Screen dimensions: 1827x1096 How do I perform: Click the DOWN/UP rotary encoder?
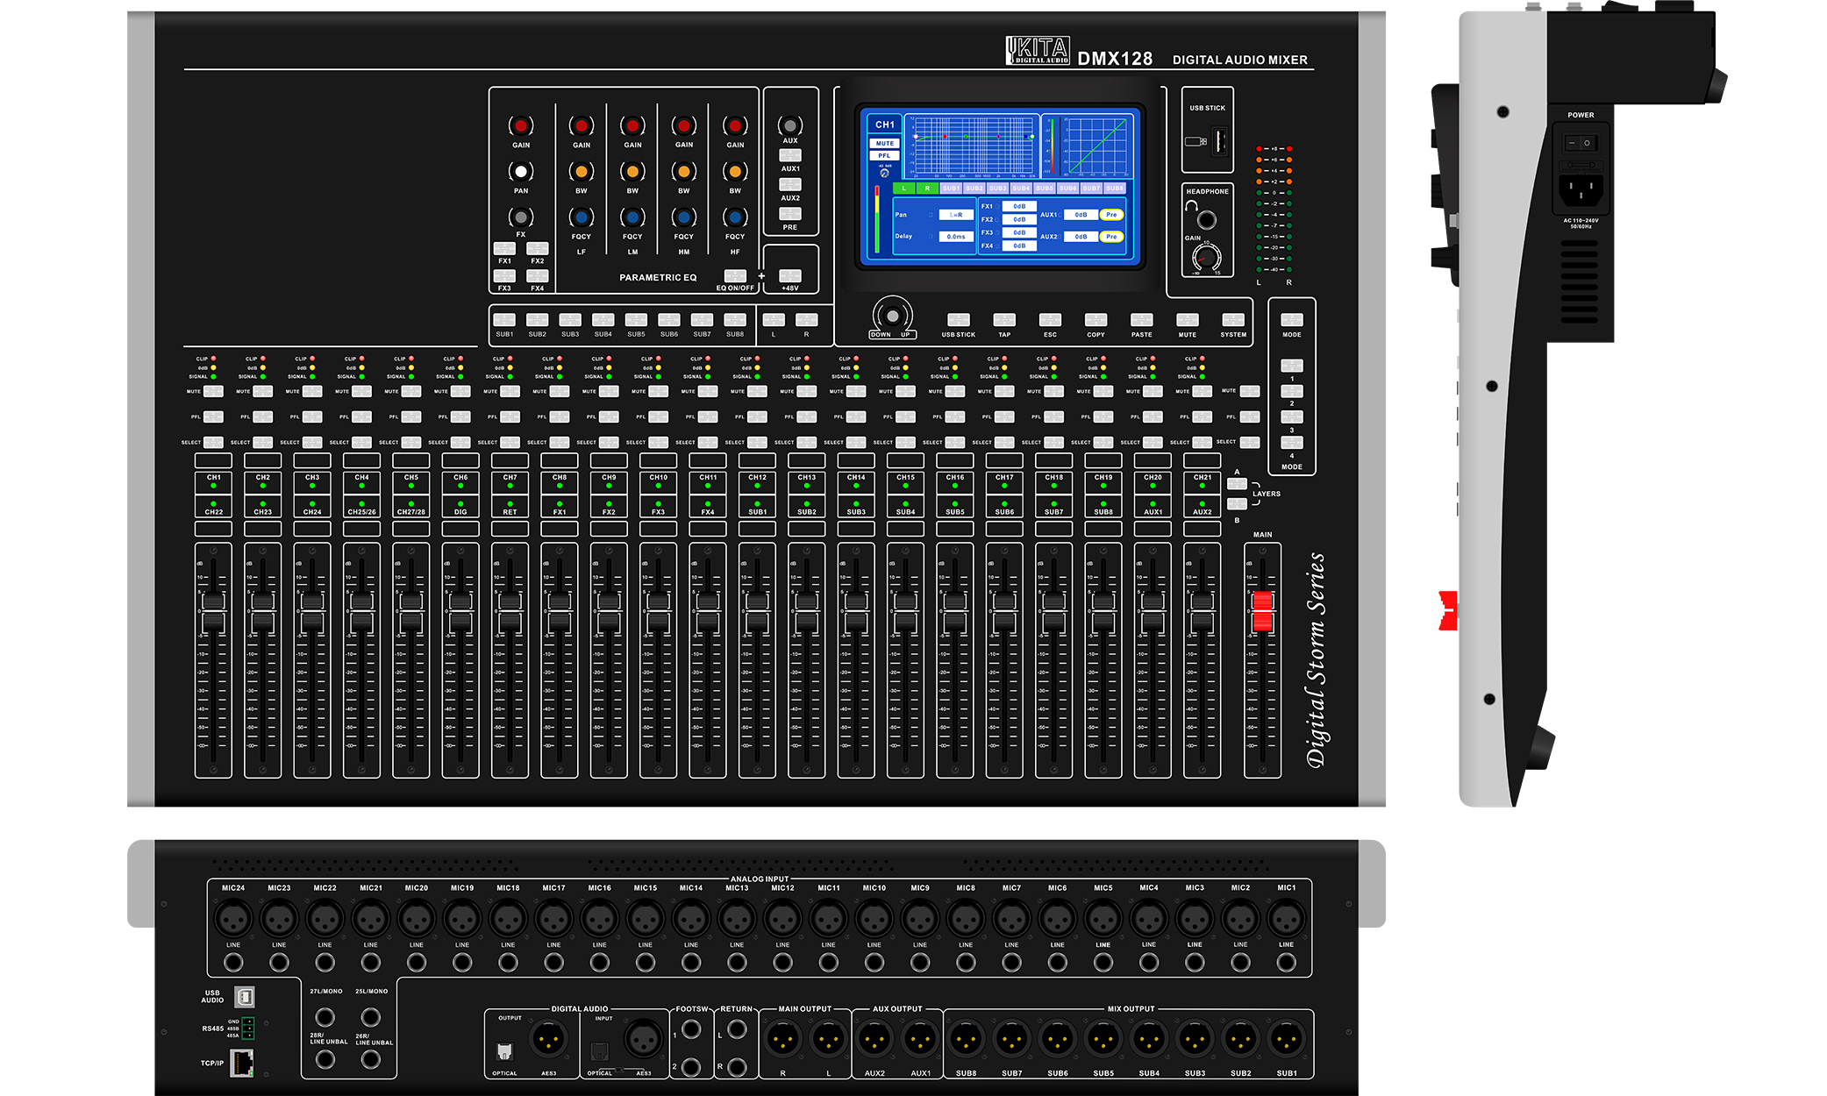click(x=892, y=315)
